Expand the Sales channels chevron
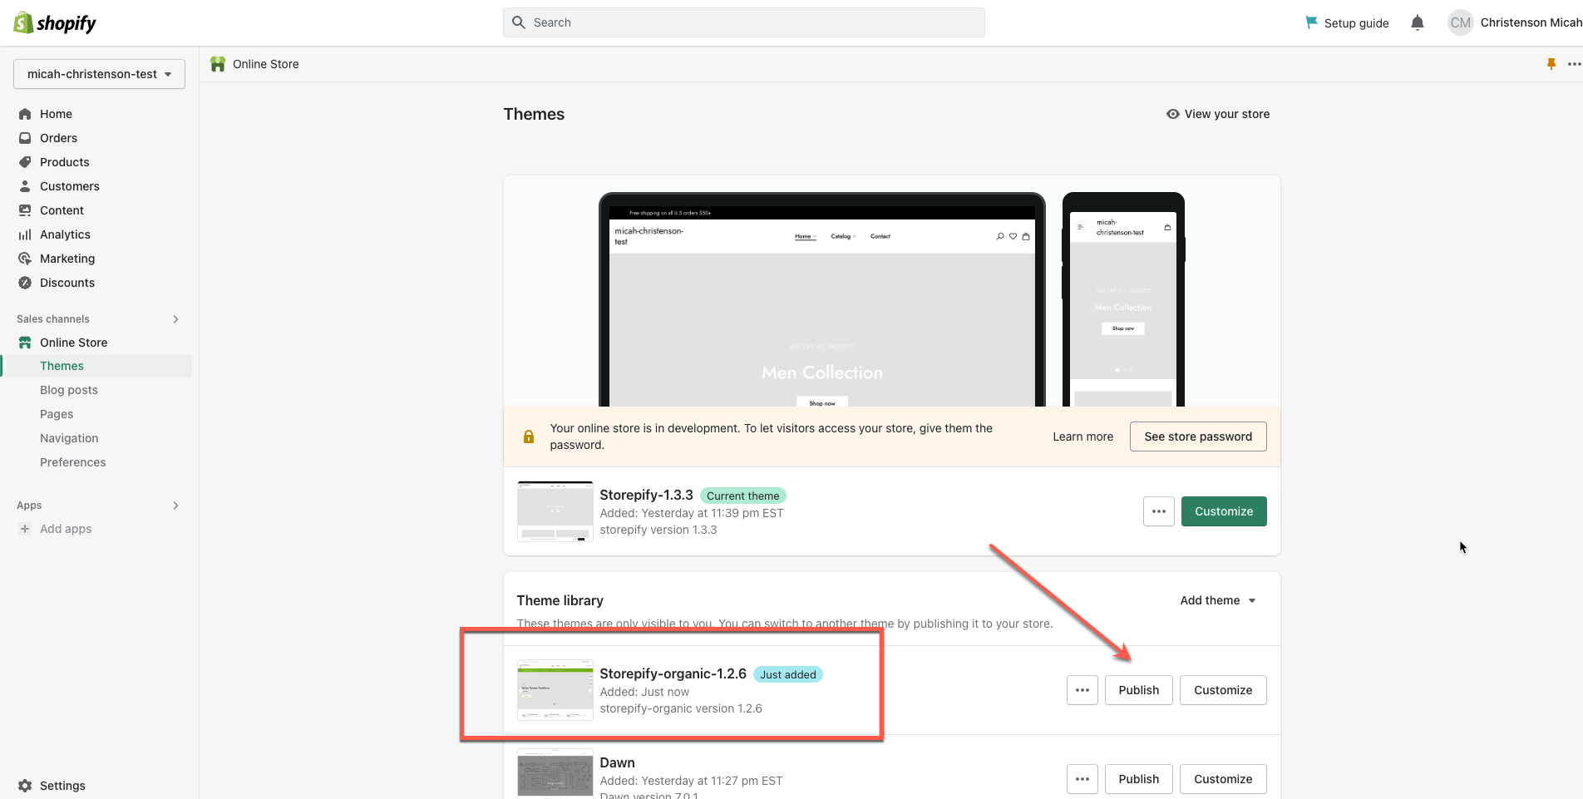 pos(175,319)
